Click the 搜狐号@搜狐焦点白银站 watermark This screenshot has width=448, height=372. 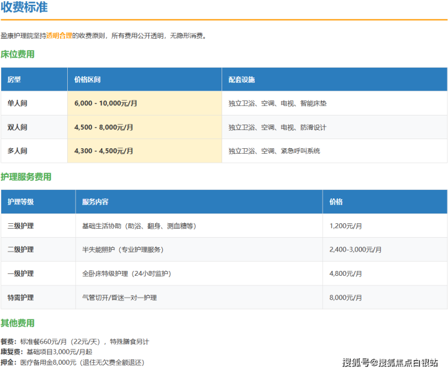(x=390, y=362)
